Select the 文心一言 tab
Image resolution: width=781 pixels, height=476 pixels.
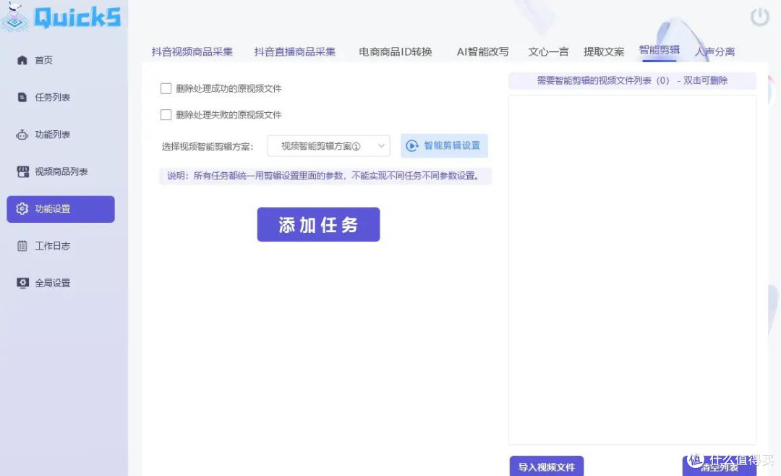[x=548, y=52]
